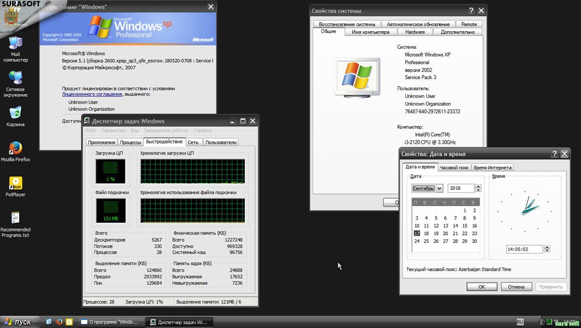Select the PotPlayer desktop icon
581x328 pixels.
(15, 187)
